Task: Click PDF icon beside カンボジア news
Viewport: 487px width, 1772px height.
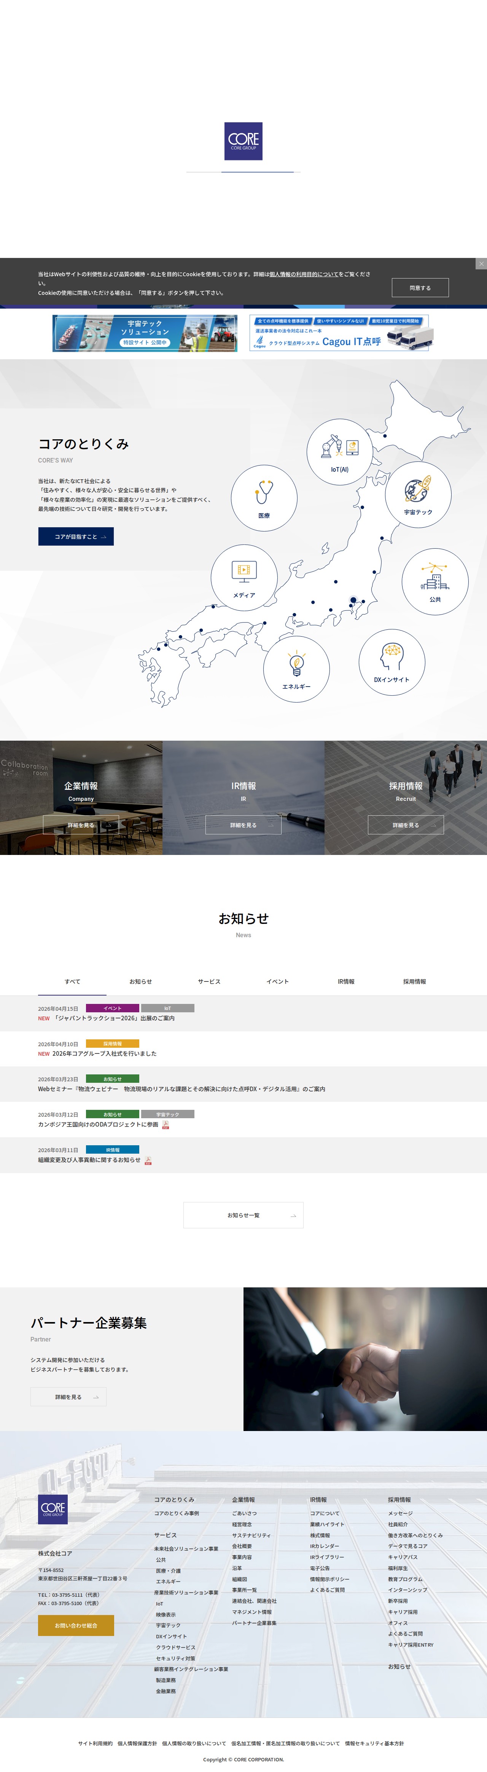Action: pyautogui.click(x=166, y=1125)
